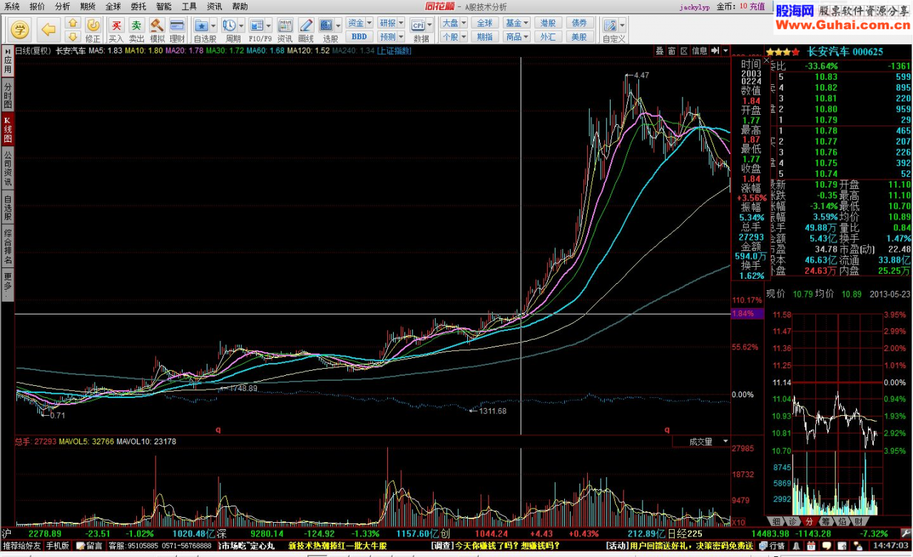Open the 模拟 simulated trading gavel icon
Viewport: 913px width, 557px height.
[x=157, y=30]
